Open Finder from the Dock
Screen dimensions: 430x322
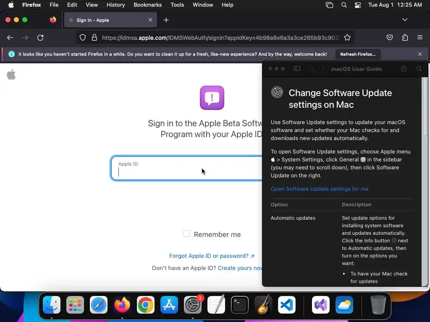(52, 305)
